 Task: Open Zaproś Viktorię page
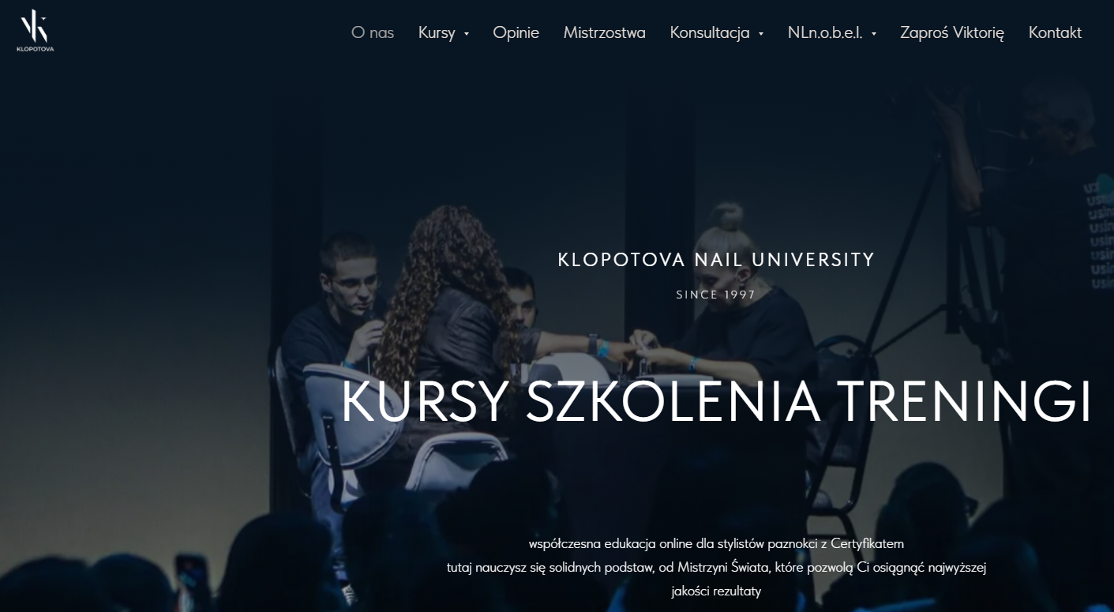(952, 32)
